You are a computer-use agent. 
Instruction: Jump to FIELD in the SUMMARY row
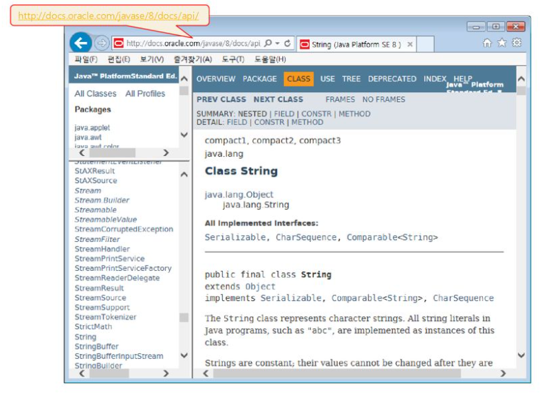click(x=284, y=114)
